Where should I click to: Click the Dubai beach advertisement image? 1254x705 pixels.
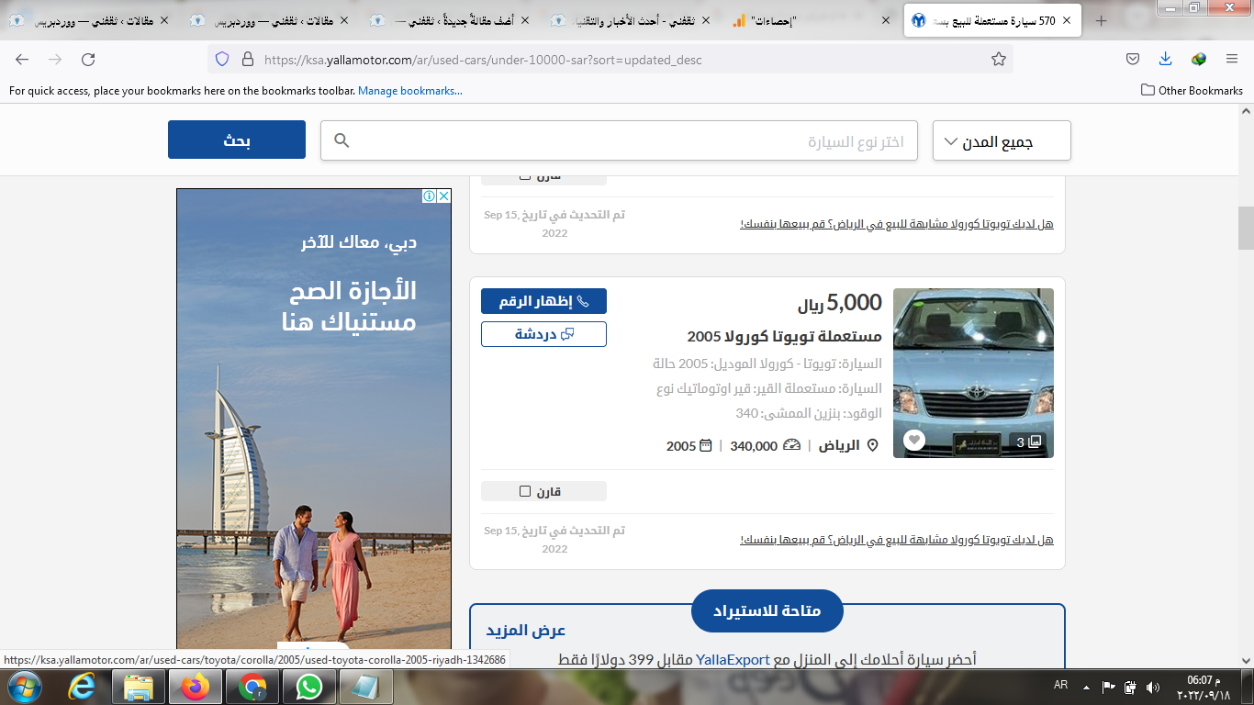pyautogui.click(x=314, y=420)
